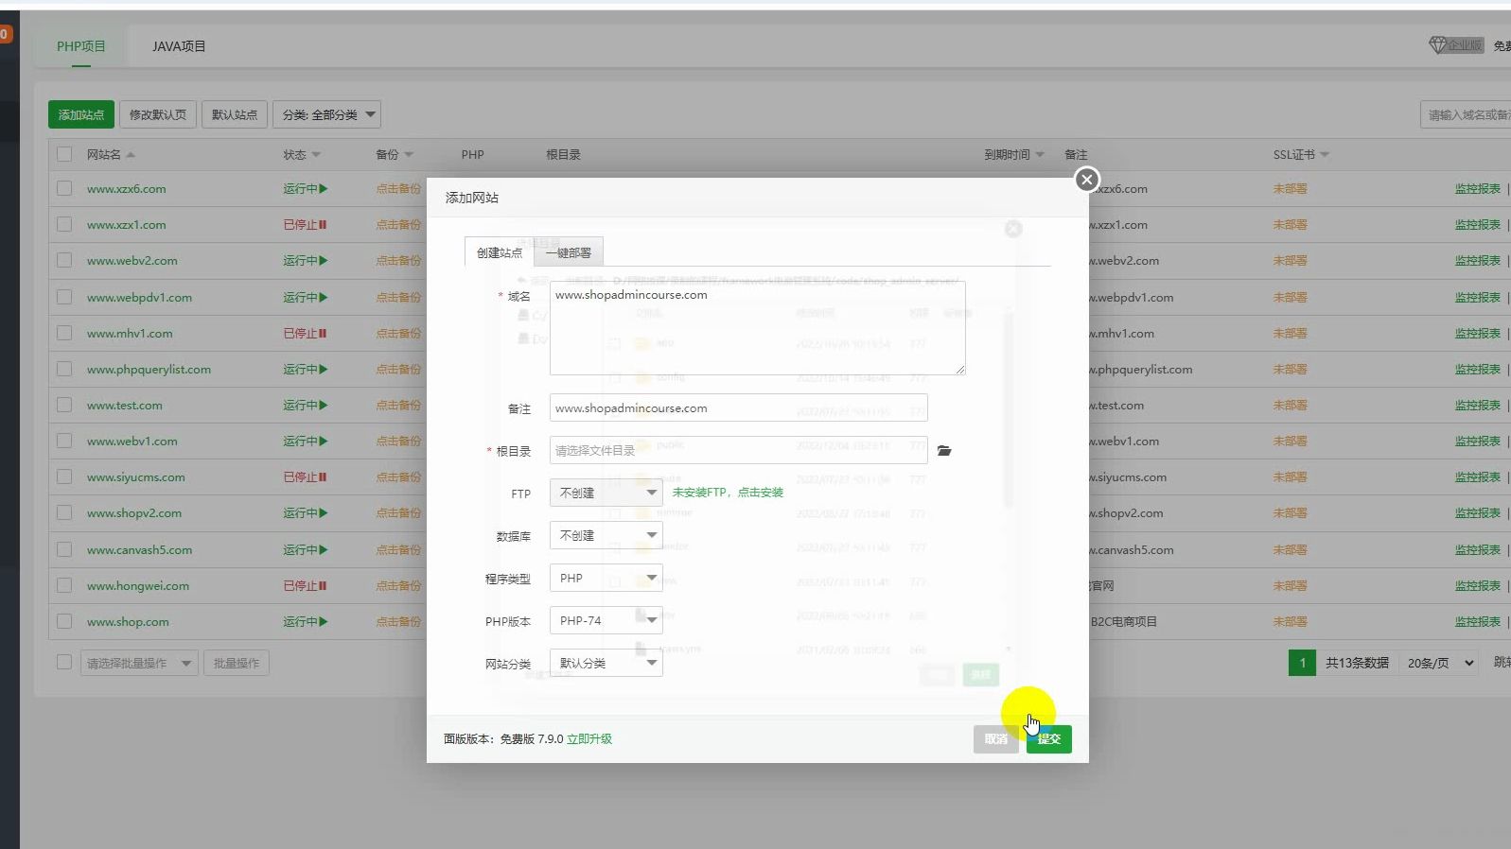Open the 程序类型 PHP dropdown
The height and width of the screenshot is (849, 1511).
click(606, 578)
